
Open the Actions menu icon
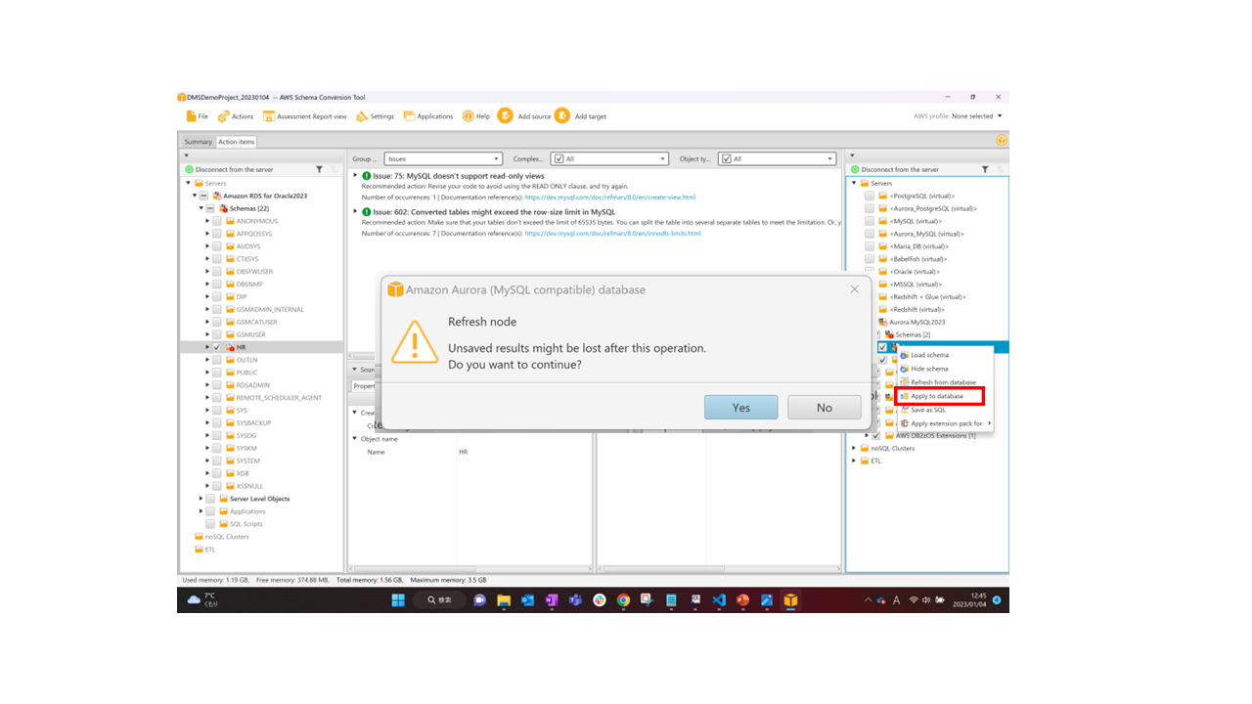(224, 116)
